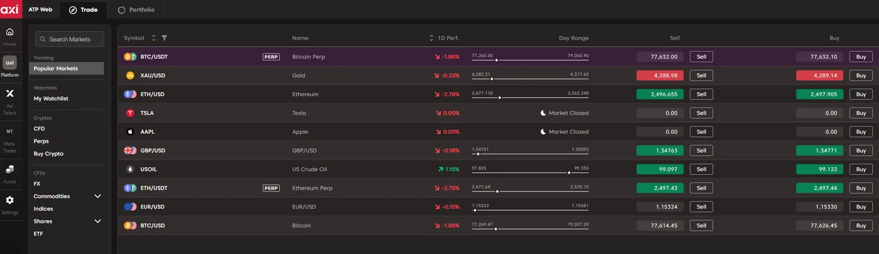This screenshot has width=879, height=254.
Task: Open the Home sidebar icon
Action: pyautogui.click(x=9, y=32)
